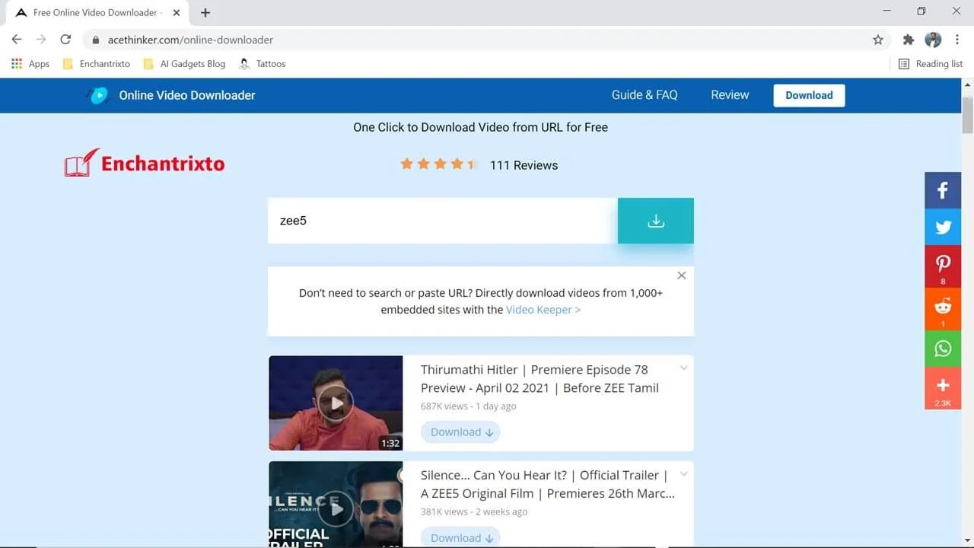Play the Silence official trailer thumbnail
This screenshot has width=974, height=548.
[336, 504]
